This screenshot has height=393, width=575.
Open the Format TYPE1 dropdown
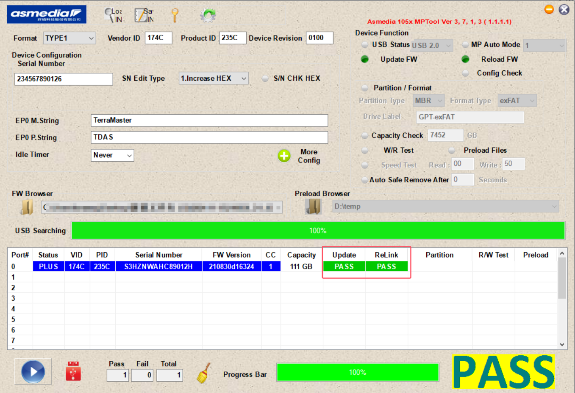(x=69, y=38)
